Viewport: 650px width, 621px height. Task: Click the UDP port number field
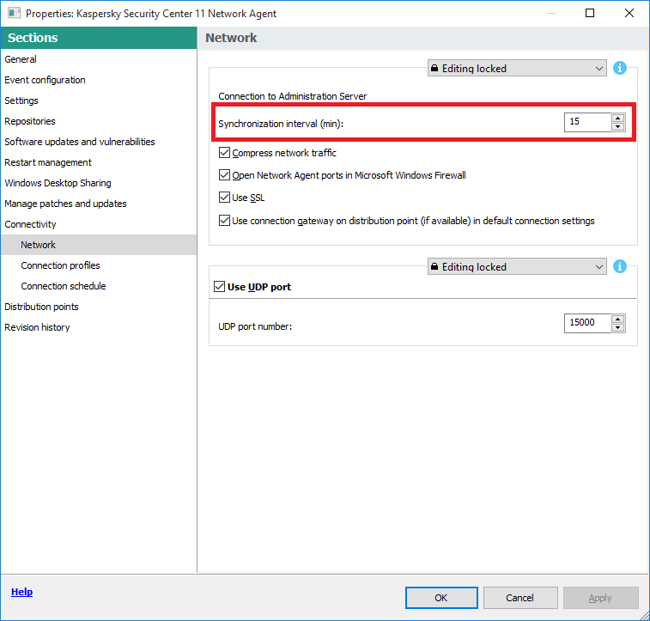pyautogui.click(x=587, y=323)
